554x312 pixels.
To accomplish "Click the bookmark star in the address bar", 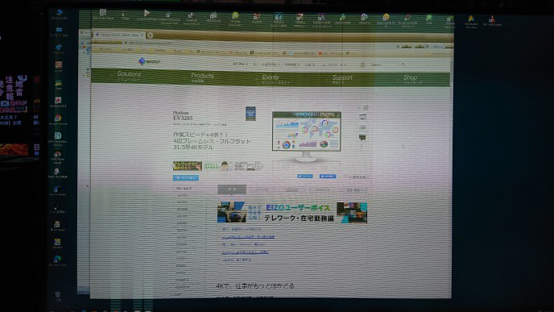I will 398,46.
